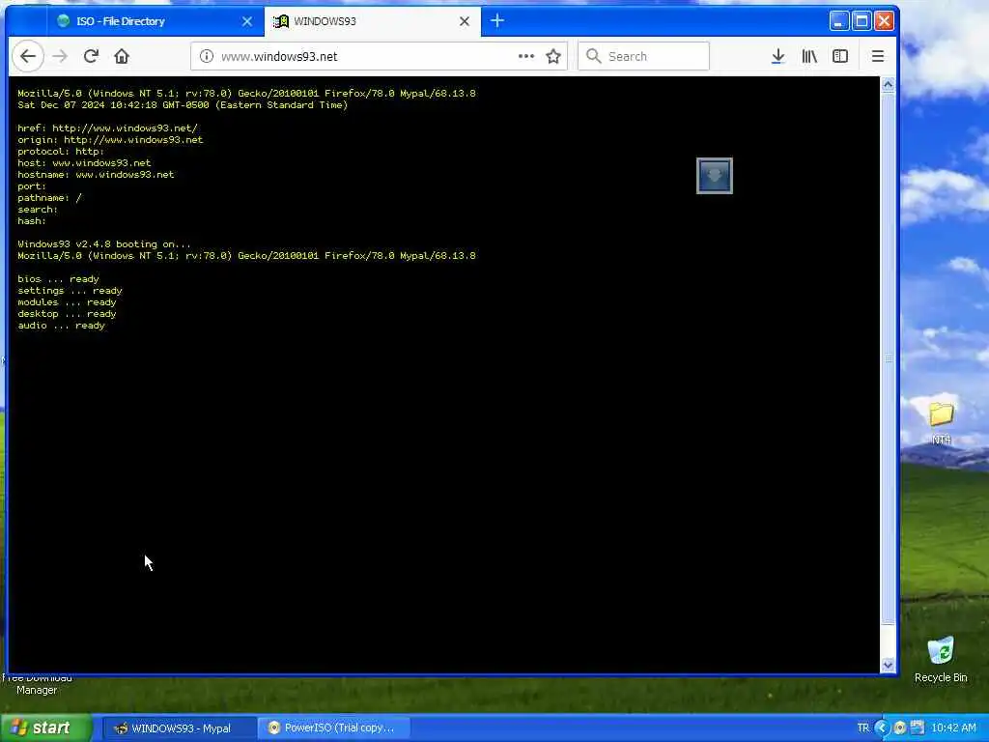Click the blue square icon on black page

714,176
